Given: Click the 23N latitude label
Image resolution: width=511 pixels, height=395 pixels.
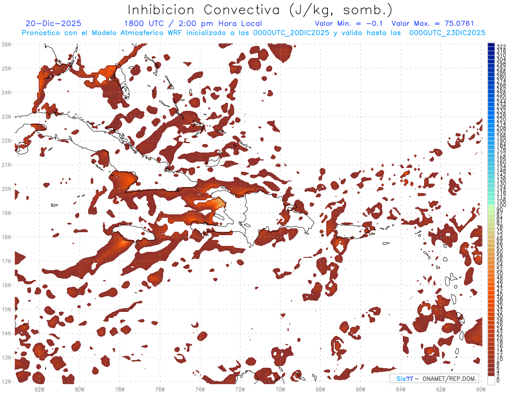Looking at the screenshot, I should [6, 116].
